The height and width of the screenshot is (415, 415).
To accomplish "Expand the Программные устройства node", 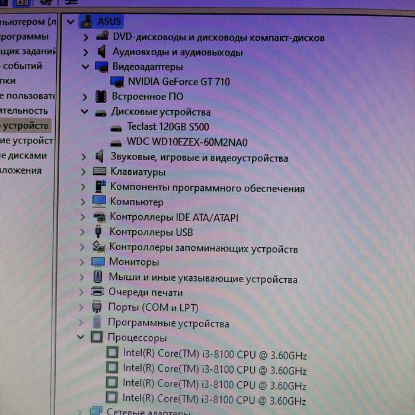I will point(81,323).
